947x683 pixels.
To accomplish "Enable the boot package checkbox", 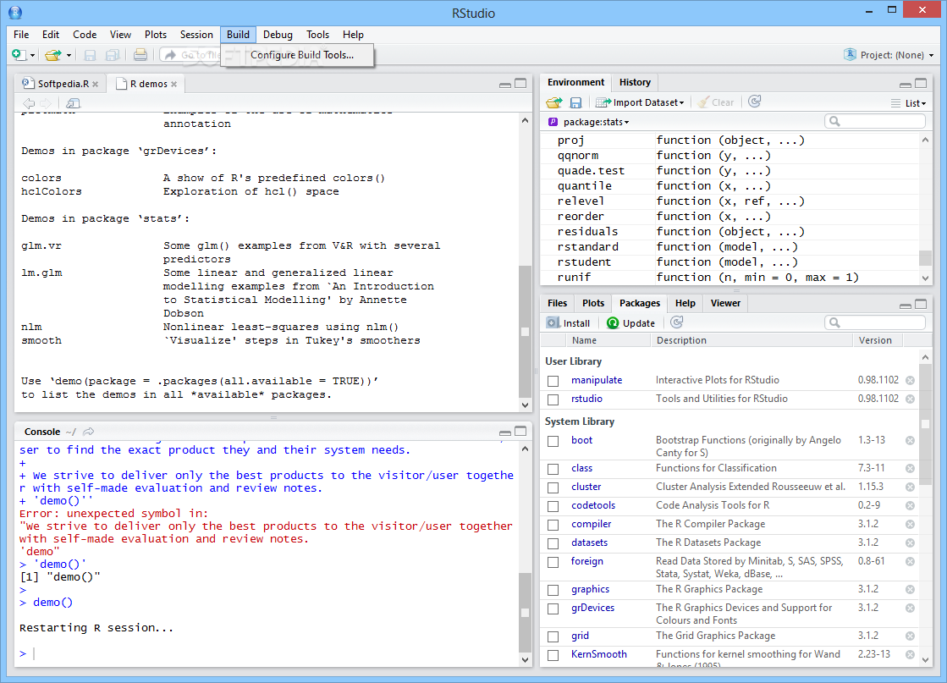I will click(x=553, y=442).
